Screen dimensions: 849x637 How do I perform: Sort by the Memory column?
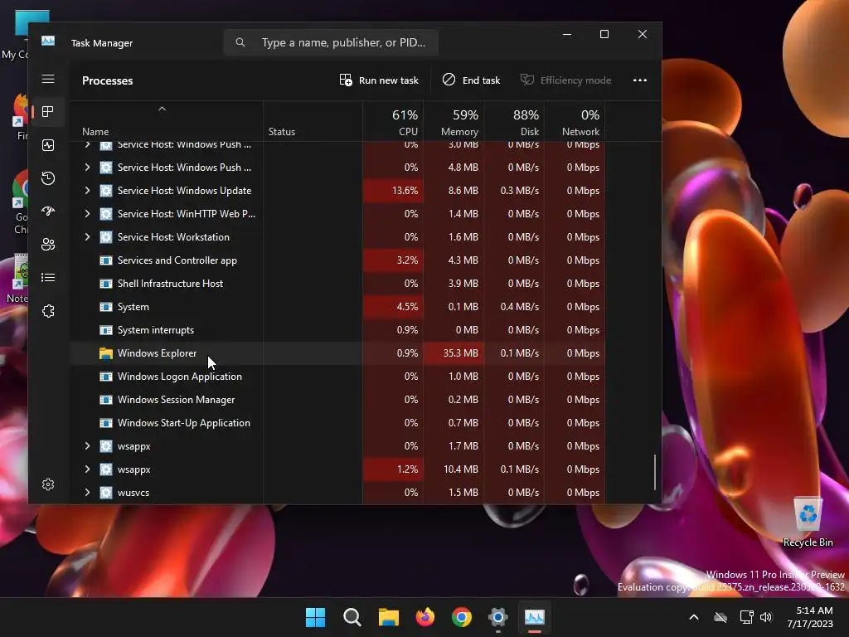(x=454, y=123)
